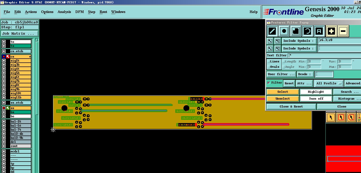Click the Graphic Editor title bar icon
The height and width of the screenshot is (173, 361).
tap(2, 2)
